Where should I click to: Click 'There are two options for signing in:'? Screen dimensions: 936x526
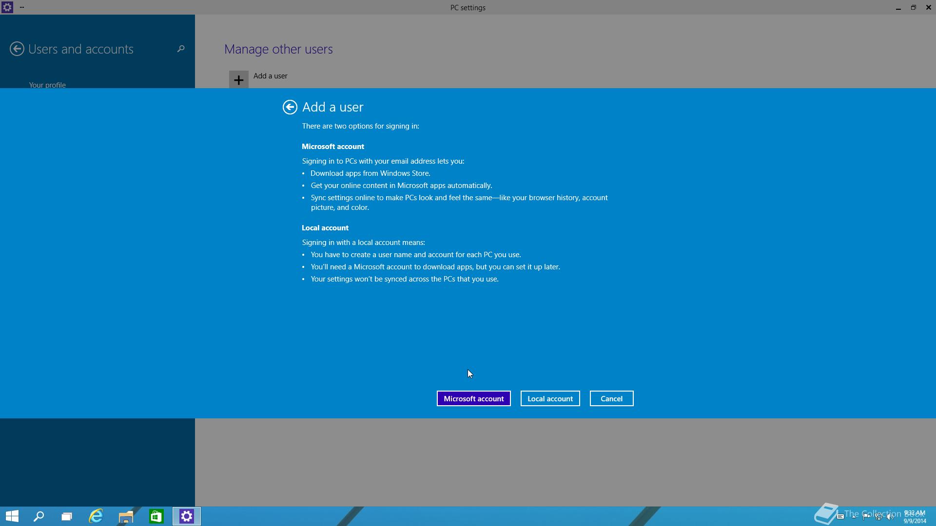pyautogui.click(x=361, y=126)
